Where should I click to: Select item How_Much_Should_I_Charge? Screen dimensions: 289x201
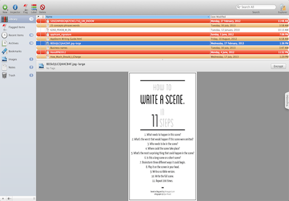tap(162, 57)
